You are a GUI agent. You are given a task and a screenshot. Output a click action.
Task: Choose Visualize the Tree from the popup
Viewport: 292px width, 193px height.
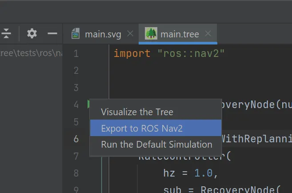point(156,112)
